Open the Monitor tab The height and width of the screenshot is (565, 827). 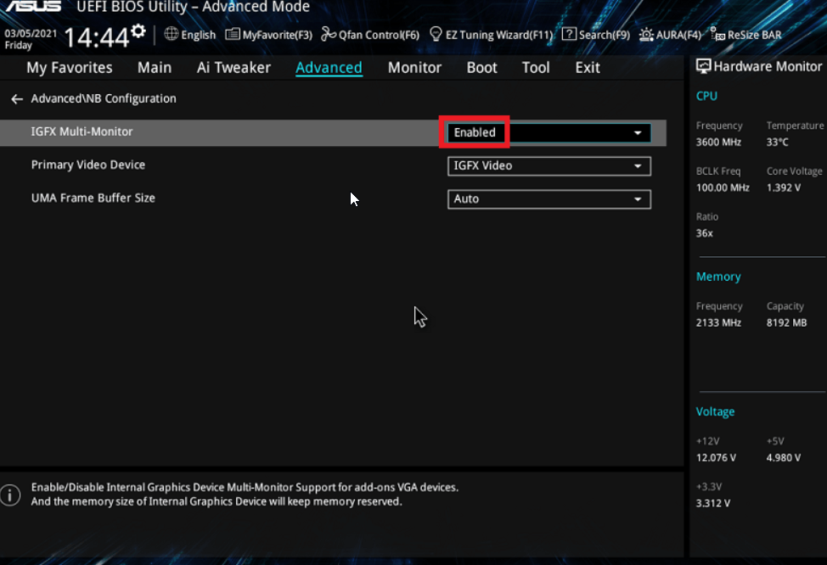(x=414, y=68)
